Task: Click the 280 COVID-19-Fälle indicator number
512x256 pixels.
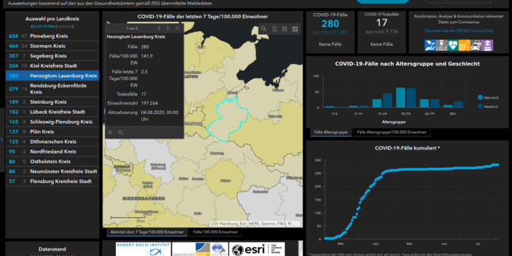Action: pos(330,23)
